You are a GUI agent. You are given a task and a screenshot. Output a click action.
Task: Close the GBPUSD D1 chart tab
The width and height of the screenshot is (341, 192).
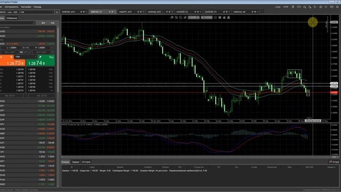pyautogui.click(x=115, y=12)
